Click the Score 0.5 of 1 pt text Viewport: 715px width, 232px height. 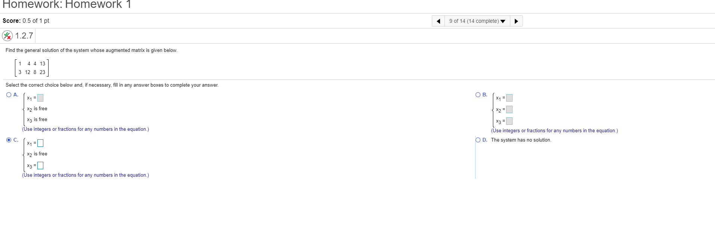click(x=26, y=21)
